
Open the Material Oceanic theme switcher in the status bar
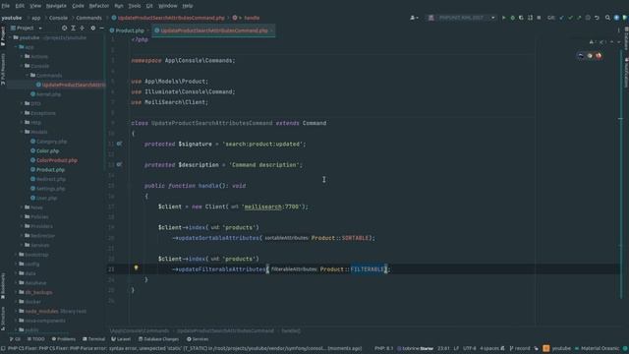(600, 348)
